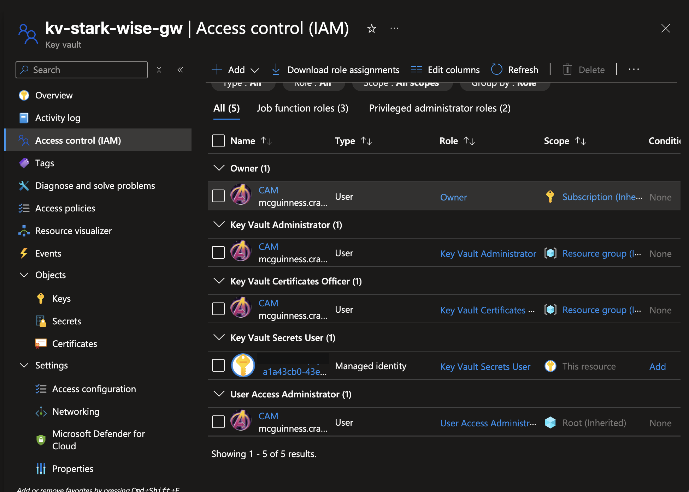This screenshot has width=689, height=492.
Task: Close the Access control blade
Action: 666,28
